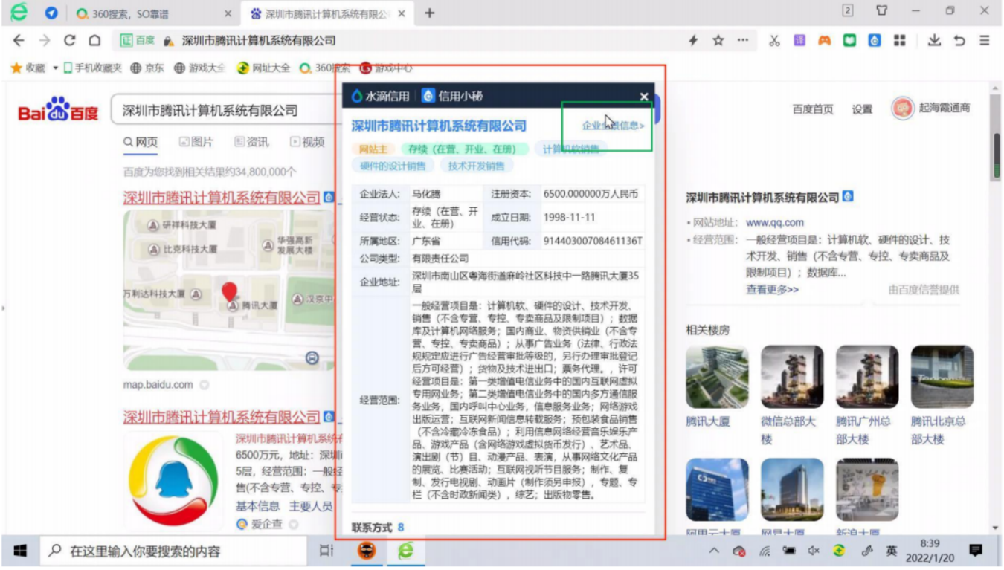Click the QQ penguin logo thumbnail

click(173, 480)
